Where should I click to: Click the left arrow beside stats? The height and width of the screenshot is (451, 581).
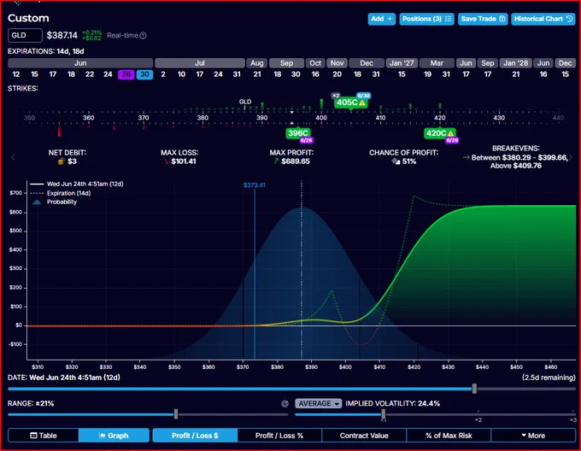(13, 157)
